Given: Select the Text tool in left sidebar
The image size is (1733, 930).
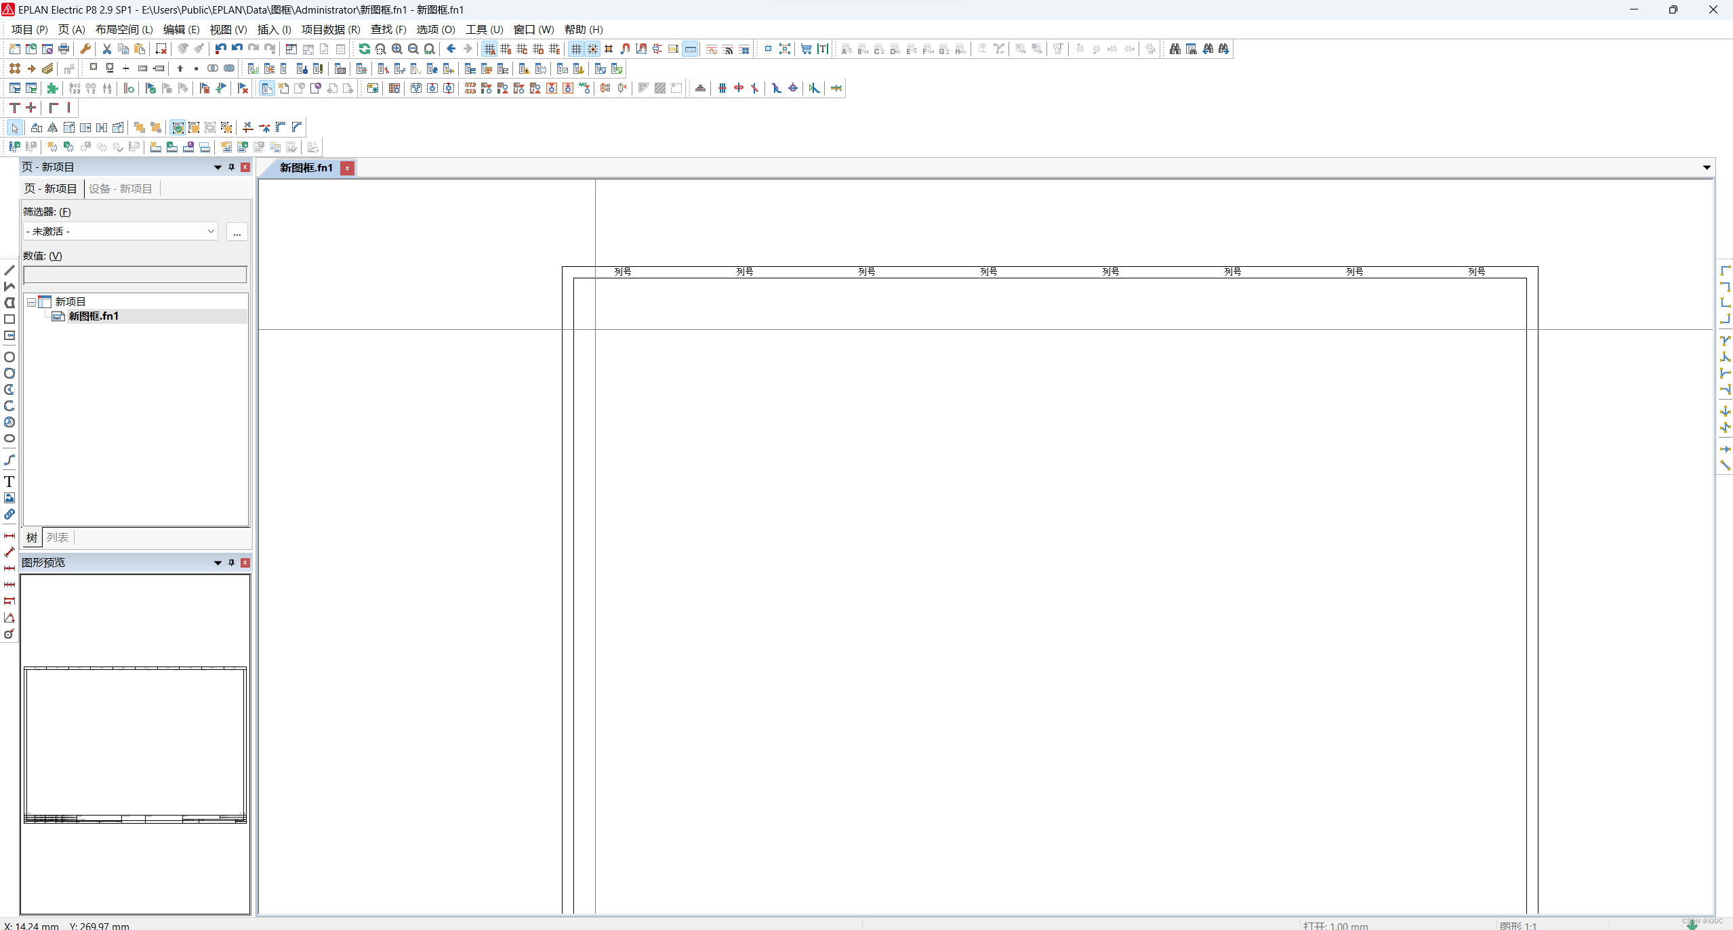Looking at the screenshot, I should coord(9,482).
